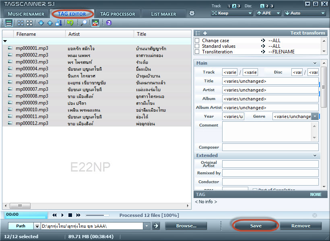Viewport: 330px width, 241px height.
Task: Collapse the file list group triangle
Action: [5, 41]
